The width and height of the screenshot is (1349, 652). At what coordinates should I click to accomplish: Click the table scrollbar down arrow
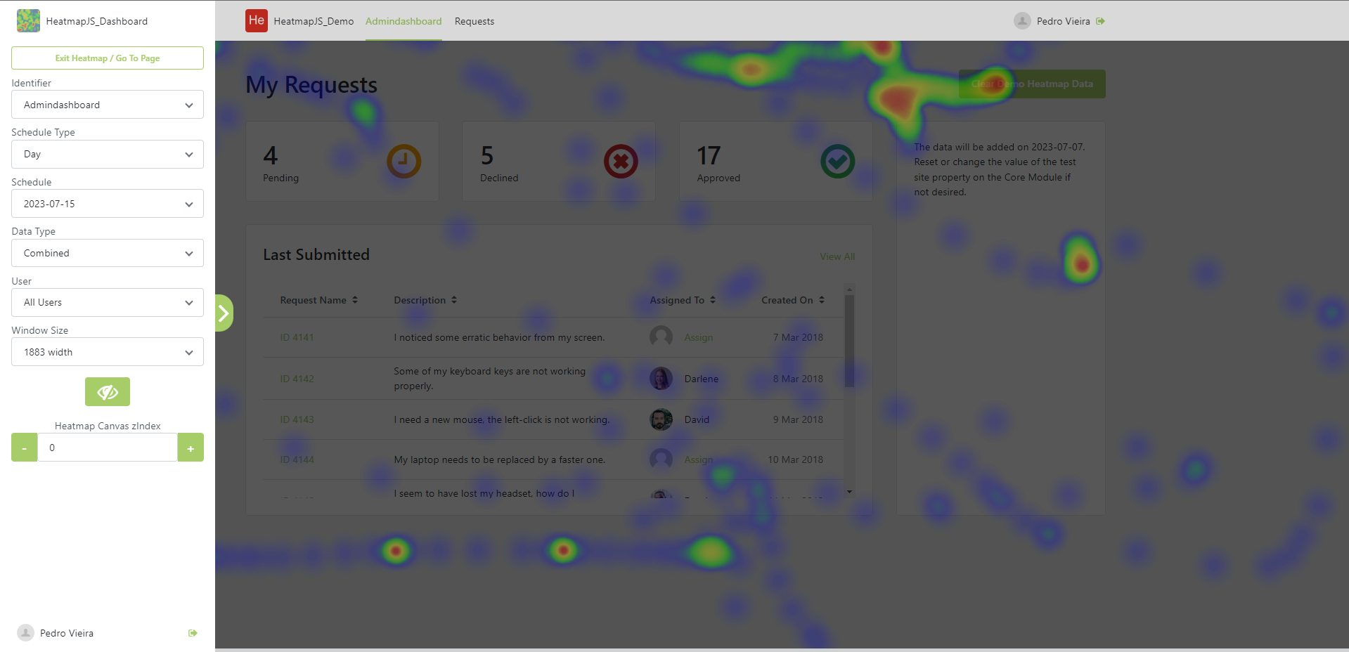(849, 492)
